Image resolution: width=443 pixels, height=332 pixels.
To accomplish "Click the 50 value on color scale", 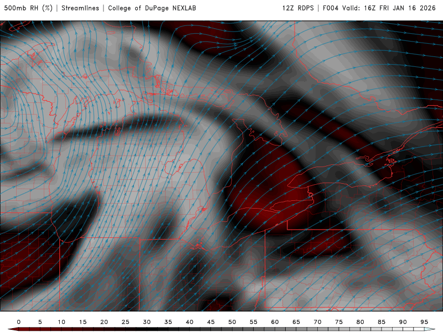I will pyautogui.click(x=232, y=322).
